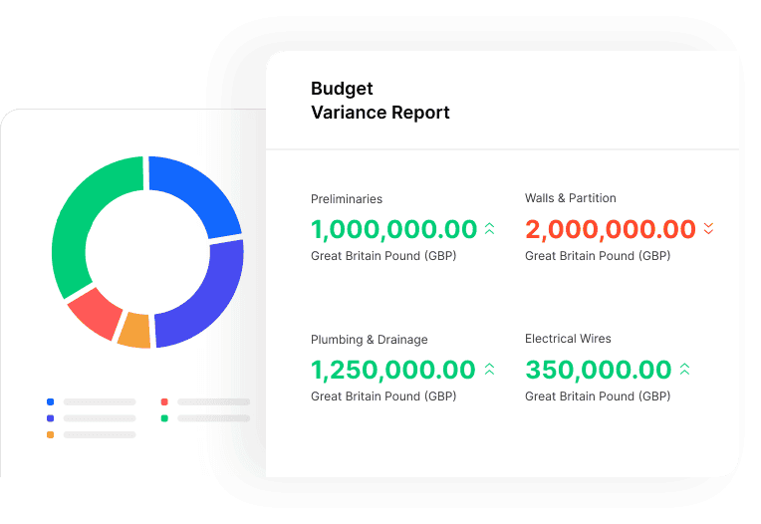This screenshot has width=761, height=524.
Task: Click the red legend color dot
Action: click(x=164, y=401)
